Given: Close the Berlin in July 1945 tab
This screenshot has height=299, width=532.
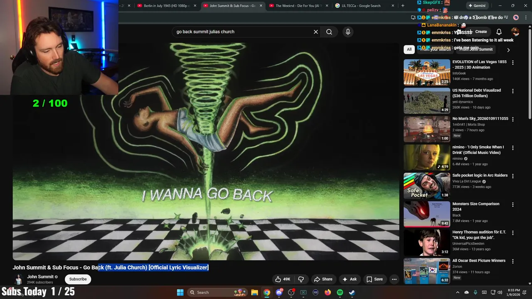Looking at the screenshot, I should tap(195, 6).
